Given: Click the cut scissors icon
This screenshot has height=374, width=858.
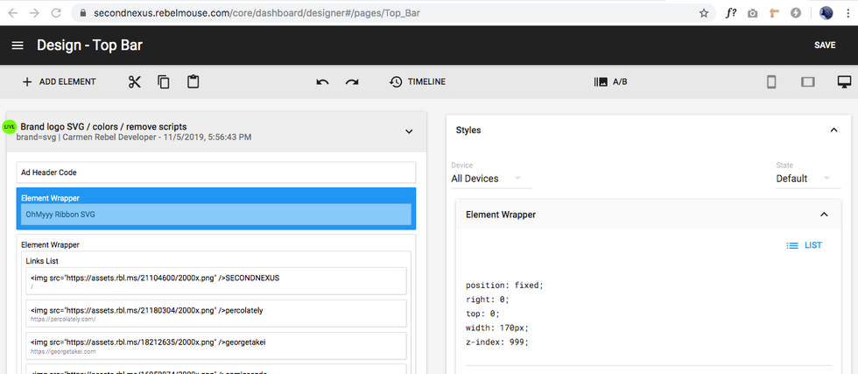Looking at the screenshot, I should tap(134, 81).
